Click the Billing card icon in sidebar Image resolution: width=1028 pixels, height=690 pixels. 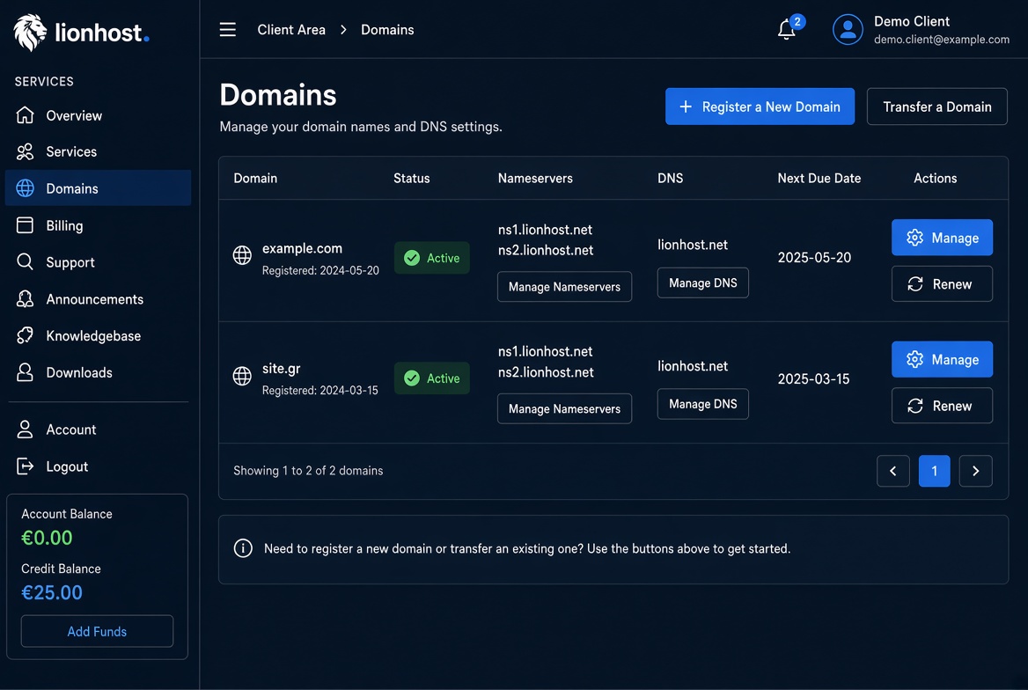(25, 225)
